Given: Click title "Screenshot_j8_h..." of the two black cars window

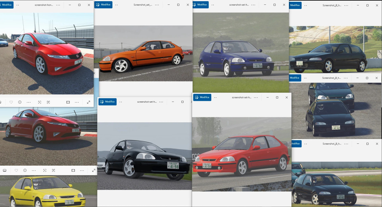Looking at the screenshot, I should [332, 78].
